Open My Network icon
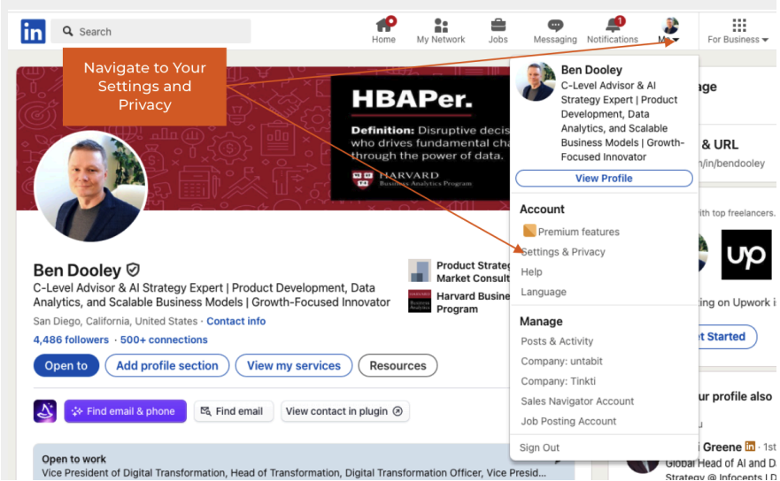 pos(441,25)
